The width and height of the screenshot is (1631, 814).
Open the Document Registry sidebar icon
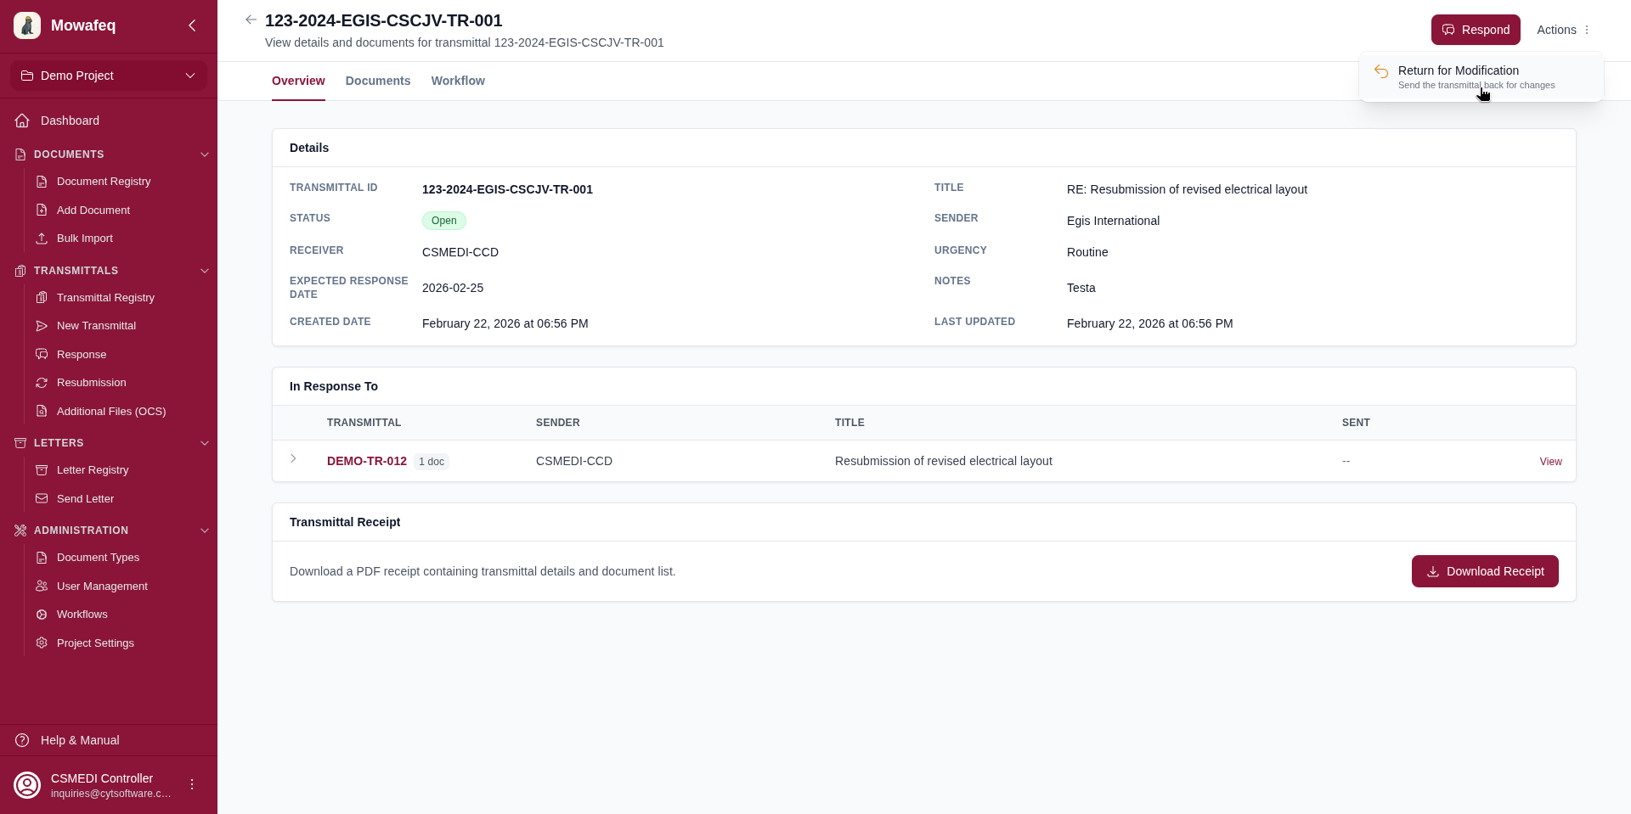tap(42, 181)
